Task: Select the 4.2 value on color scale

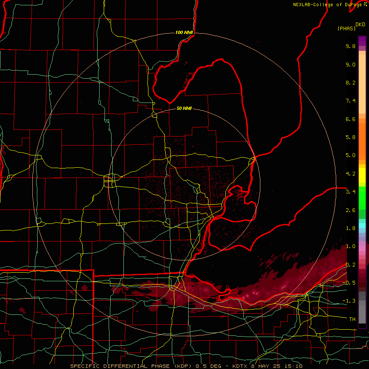Action: (351, 174)
